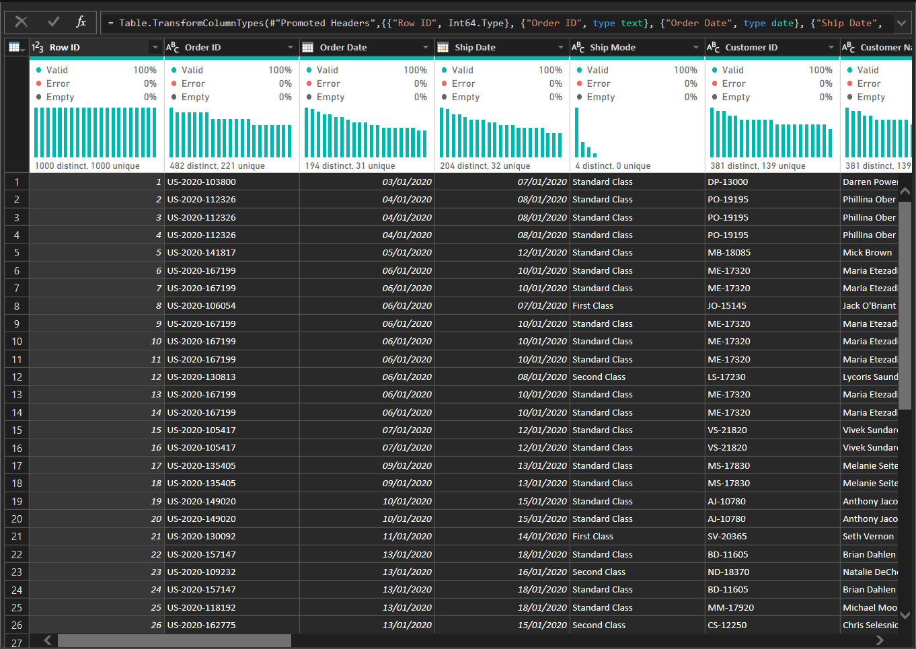916x649 pixels.
Task: Click the confirm formula checkmark icon
Action: (x=54, y=22)
